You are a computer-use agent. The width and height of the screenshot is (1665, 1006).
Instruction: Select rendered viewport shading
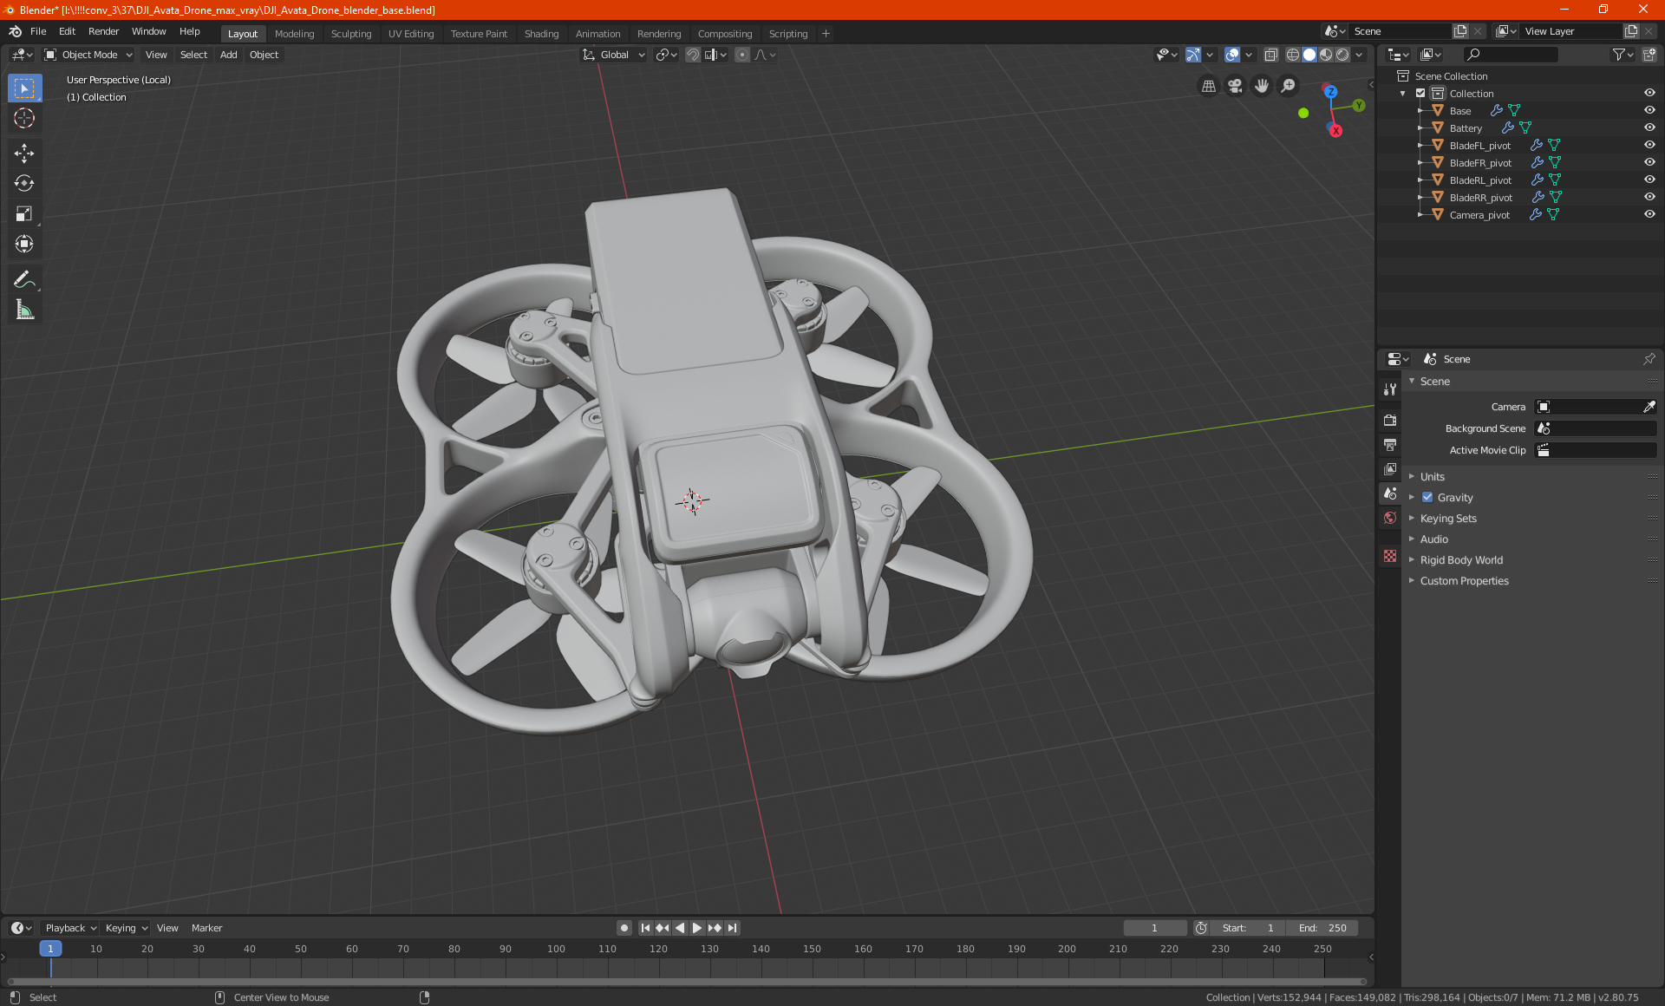tap(1342, 55)
